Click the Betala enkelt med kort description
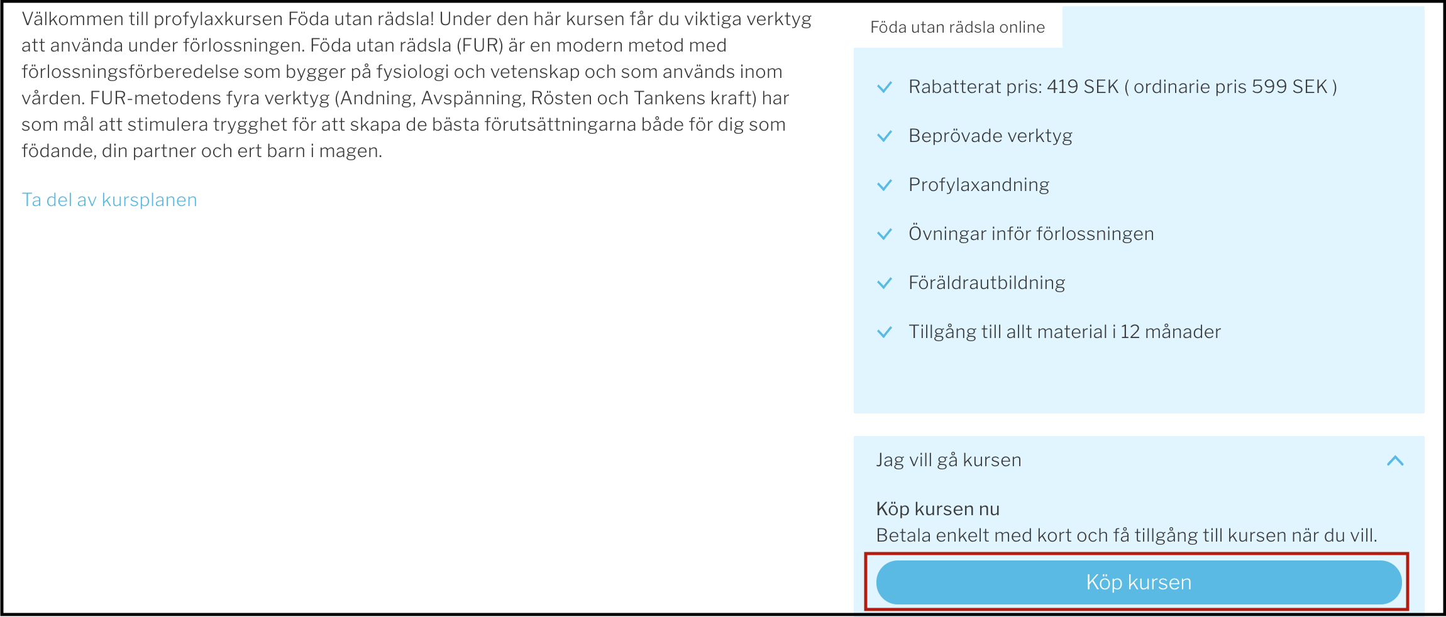The height and width of the screenshot is (617, 1446). 1127,535
